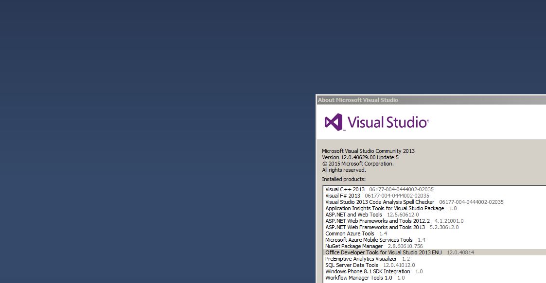
Task: Select the ASP.NET and Web Tools row
Action: pyautogui.click(x=435, y=215)
